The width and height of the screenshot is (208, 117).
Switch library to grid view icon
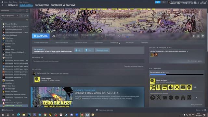(27, 11)
